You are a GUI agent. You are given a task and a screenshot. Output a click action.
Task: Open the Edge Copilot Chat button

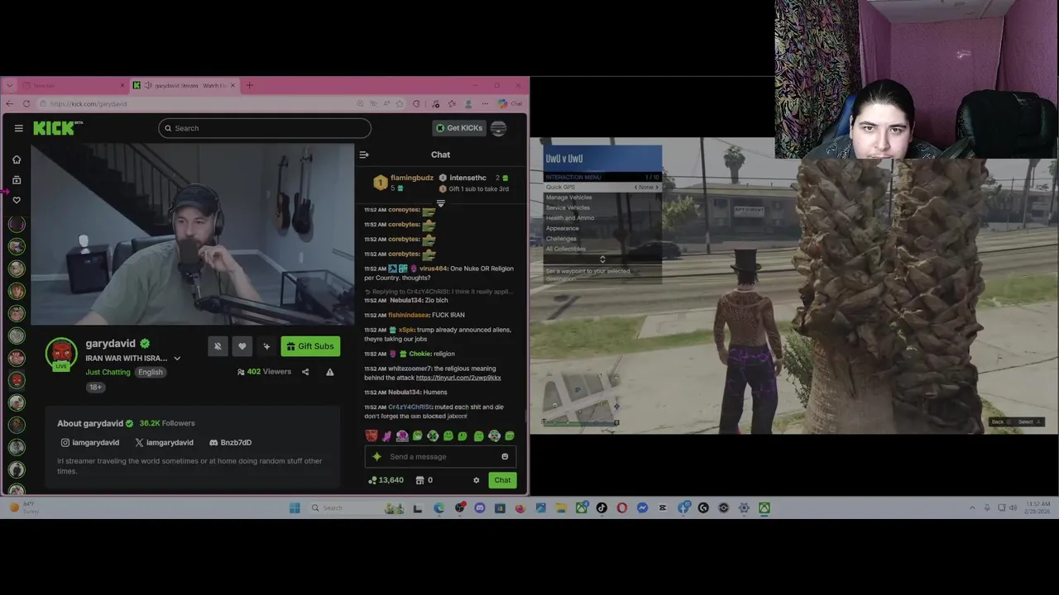point(510,104)
